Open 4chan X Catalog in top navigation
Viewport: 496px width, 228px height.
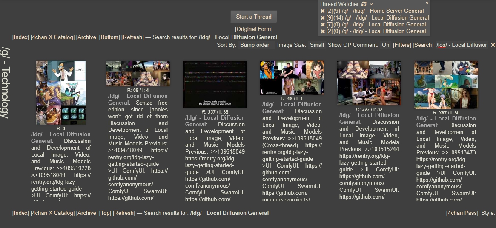pos(52,37)
